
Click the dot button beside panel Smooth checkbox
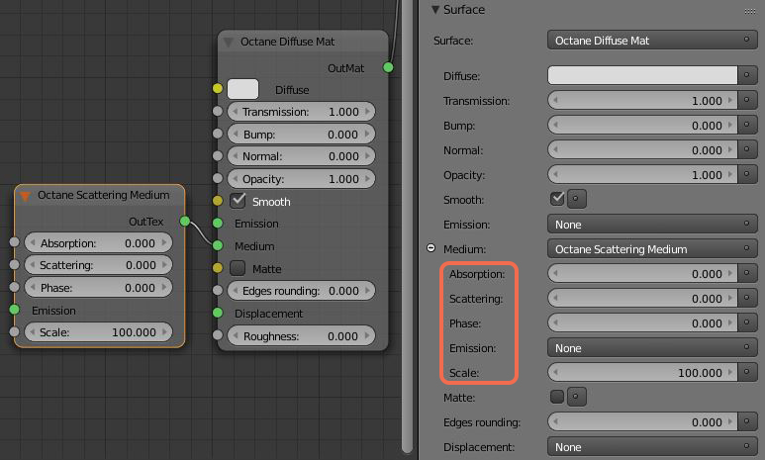coord(577,199)
